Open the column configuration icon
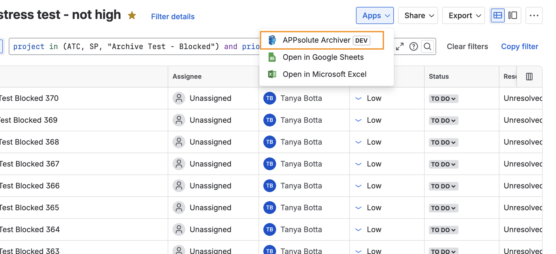Screen dimensions: 556x254 [x=529, y=76]
